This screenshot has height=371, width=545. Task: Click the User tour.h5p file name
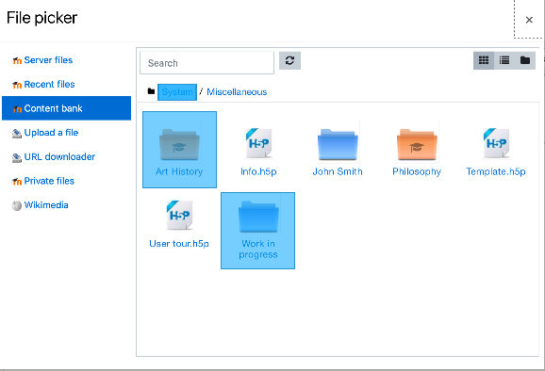tap(179, 244)
